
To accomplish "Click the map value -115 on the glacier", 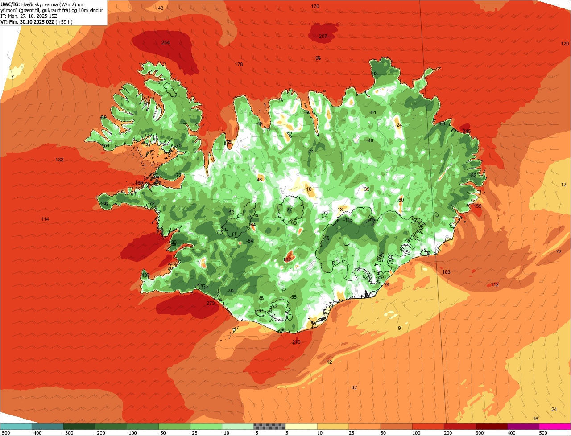I will pyautogui.click(x=348, y=220).
